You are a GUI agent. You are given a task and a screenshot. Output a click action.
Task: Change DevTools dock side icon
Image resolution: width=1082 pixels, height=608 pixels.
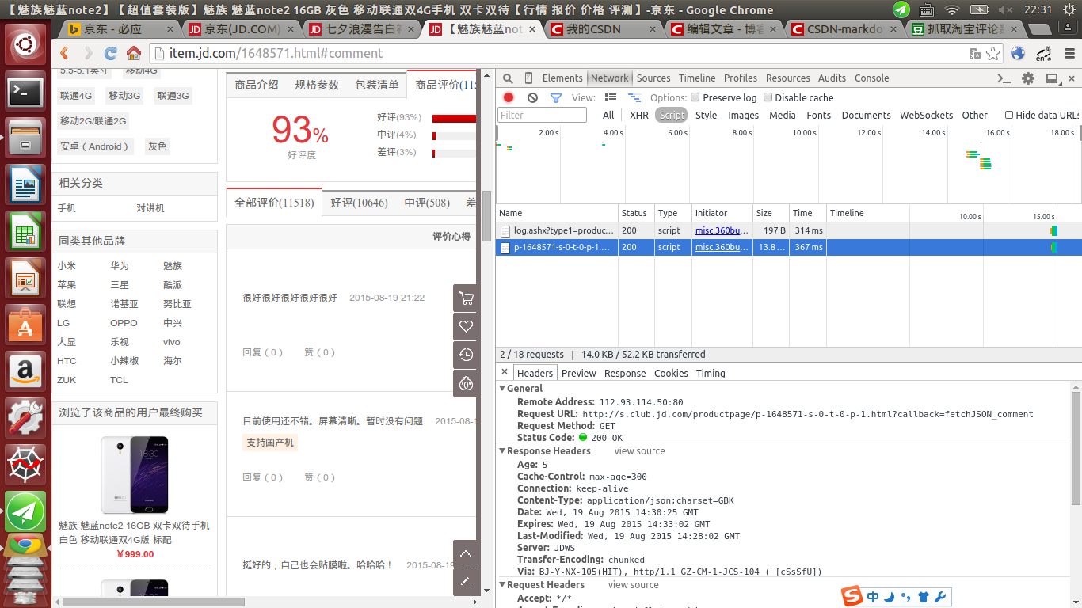pyautogui.click(x=1053, y=78)
